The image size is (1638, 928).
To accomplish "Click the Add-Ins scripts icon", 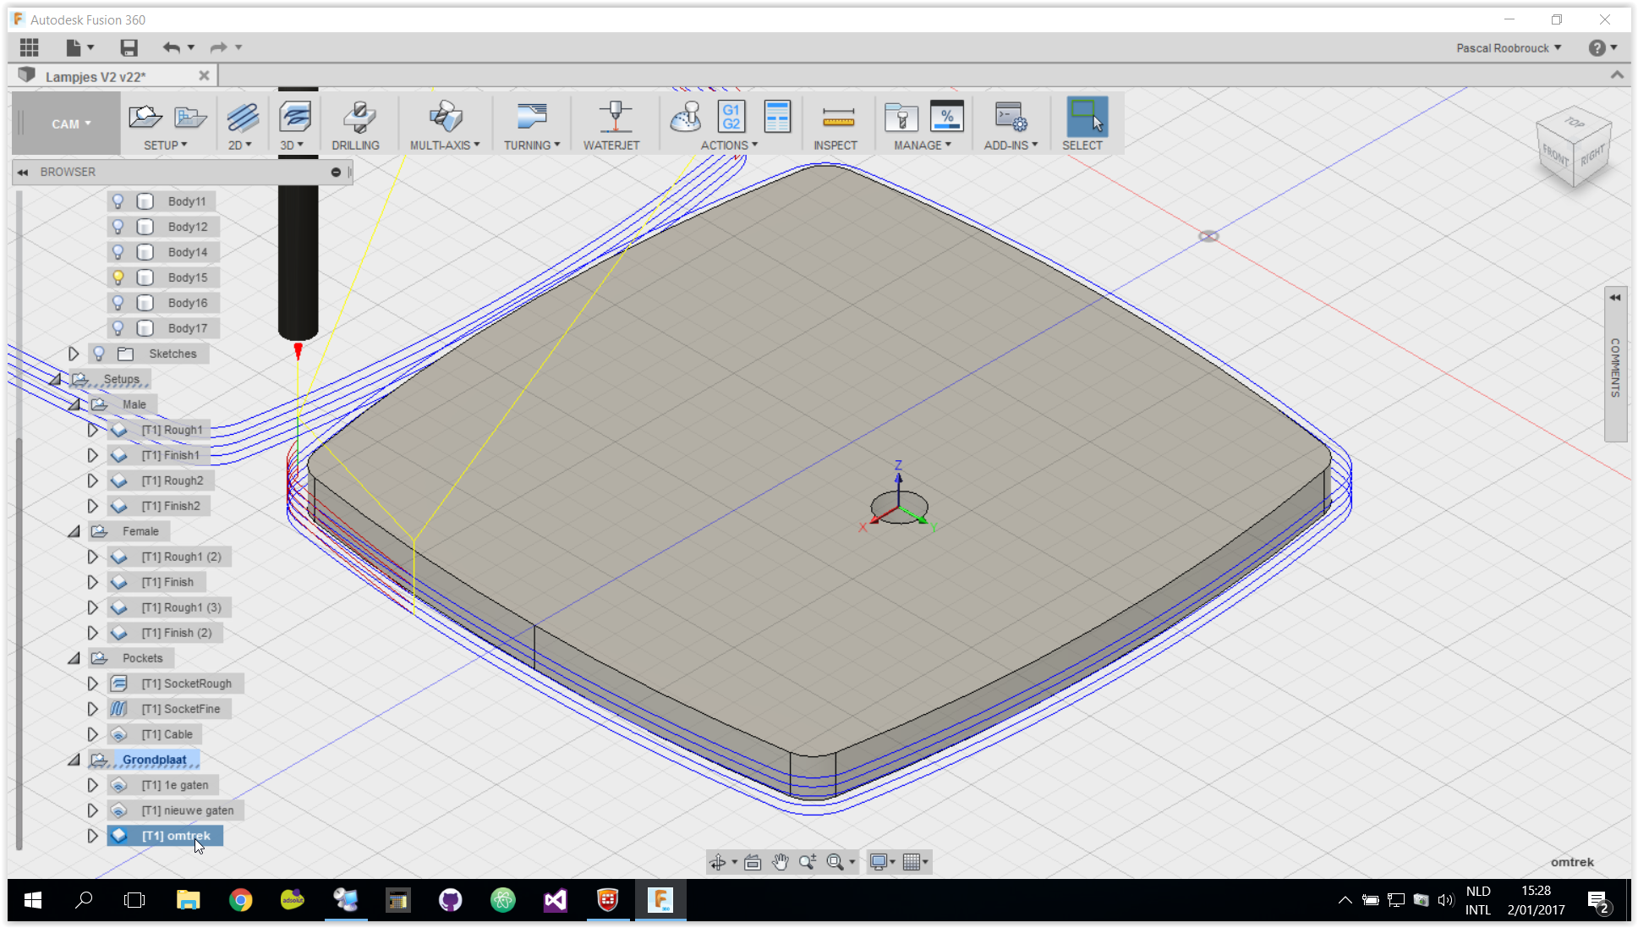I will click(1011, 117).
